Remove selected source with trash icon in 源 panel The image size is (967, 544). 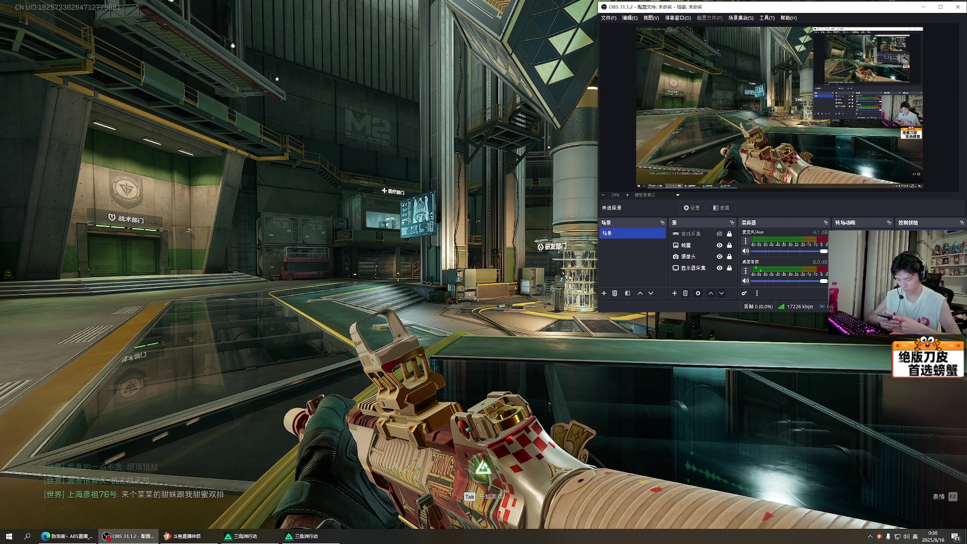pyautogui.click(x=685, y=293)
